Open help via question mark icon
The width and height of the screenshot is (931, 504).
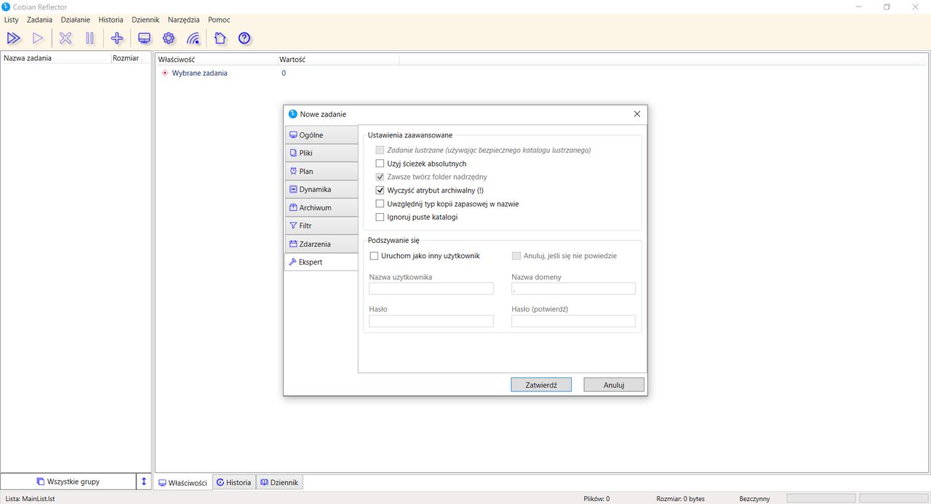[244, 39]
